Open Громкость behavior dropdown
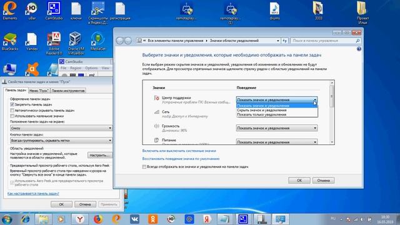The image size is (400, 225). (277, 128)
